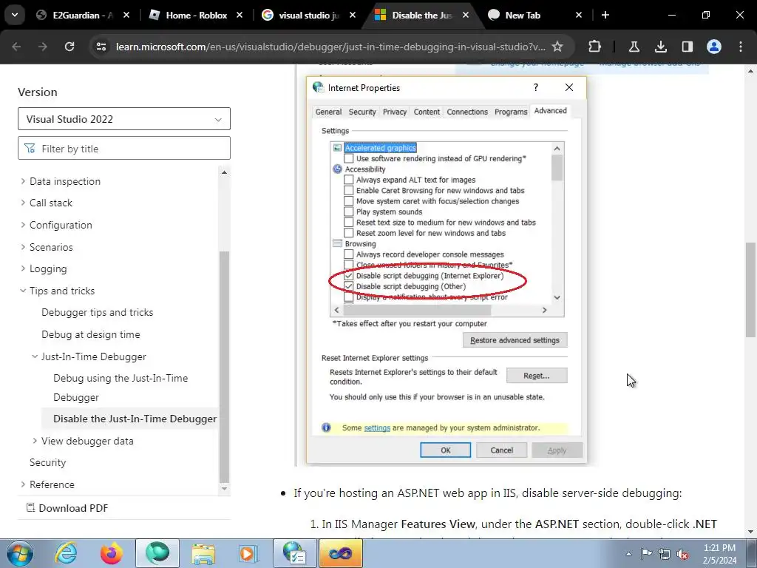Switch to the visual studio Google search tab

point(309,15)
